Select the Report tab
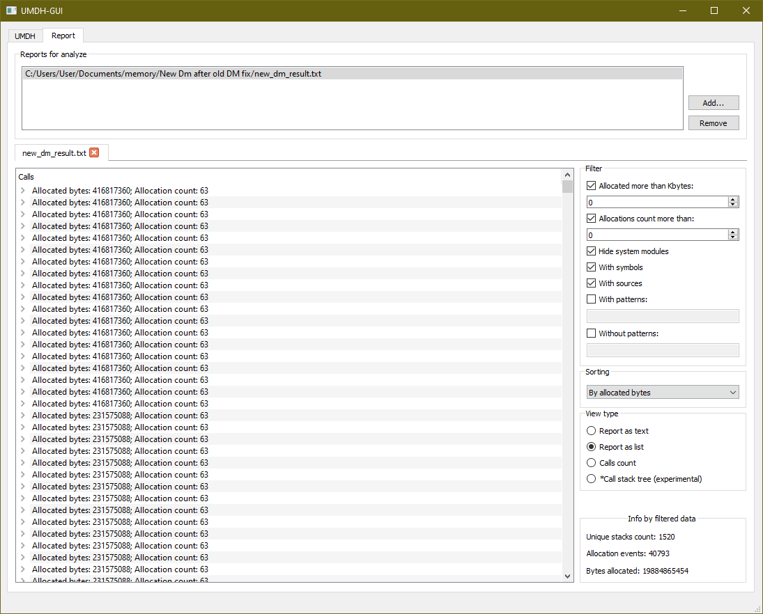Viewport: 763px width, 614px height. [63, 35]
